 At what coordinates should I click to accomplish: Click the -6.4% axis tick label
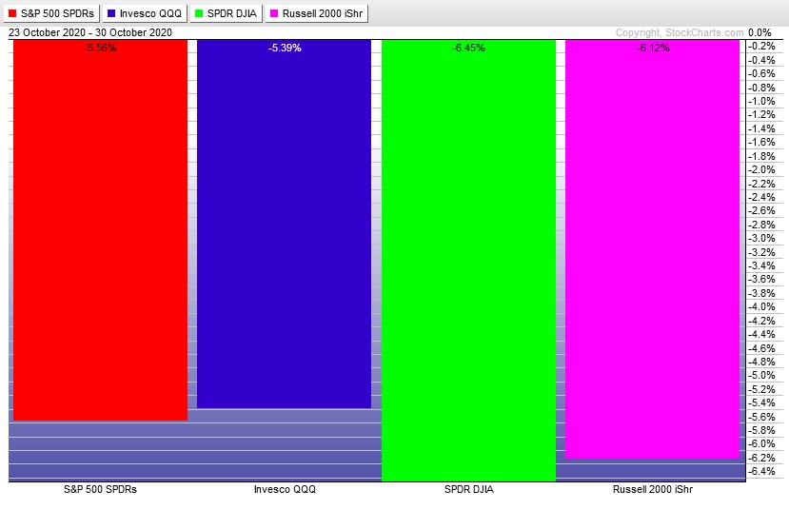761,471
